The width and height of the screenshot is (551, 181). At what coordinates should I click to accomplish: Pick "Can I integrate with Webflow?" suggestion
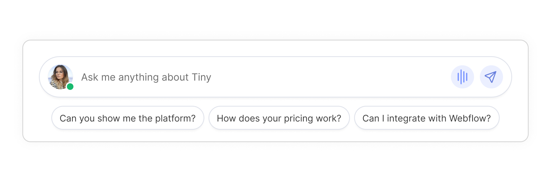pyautogui.click(x=427, y=118)
